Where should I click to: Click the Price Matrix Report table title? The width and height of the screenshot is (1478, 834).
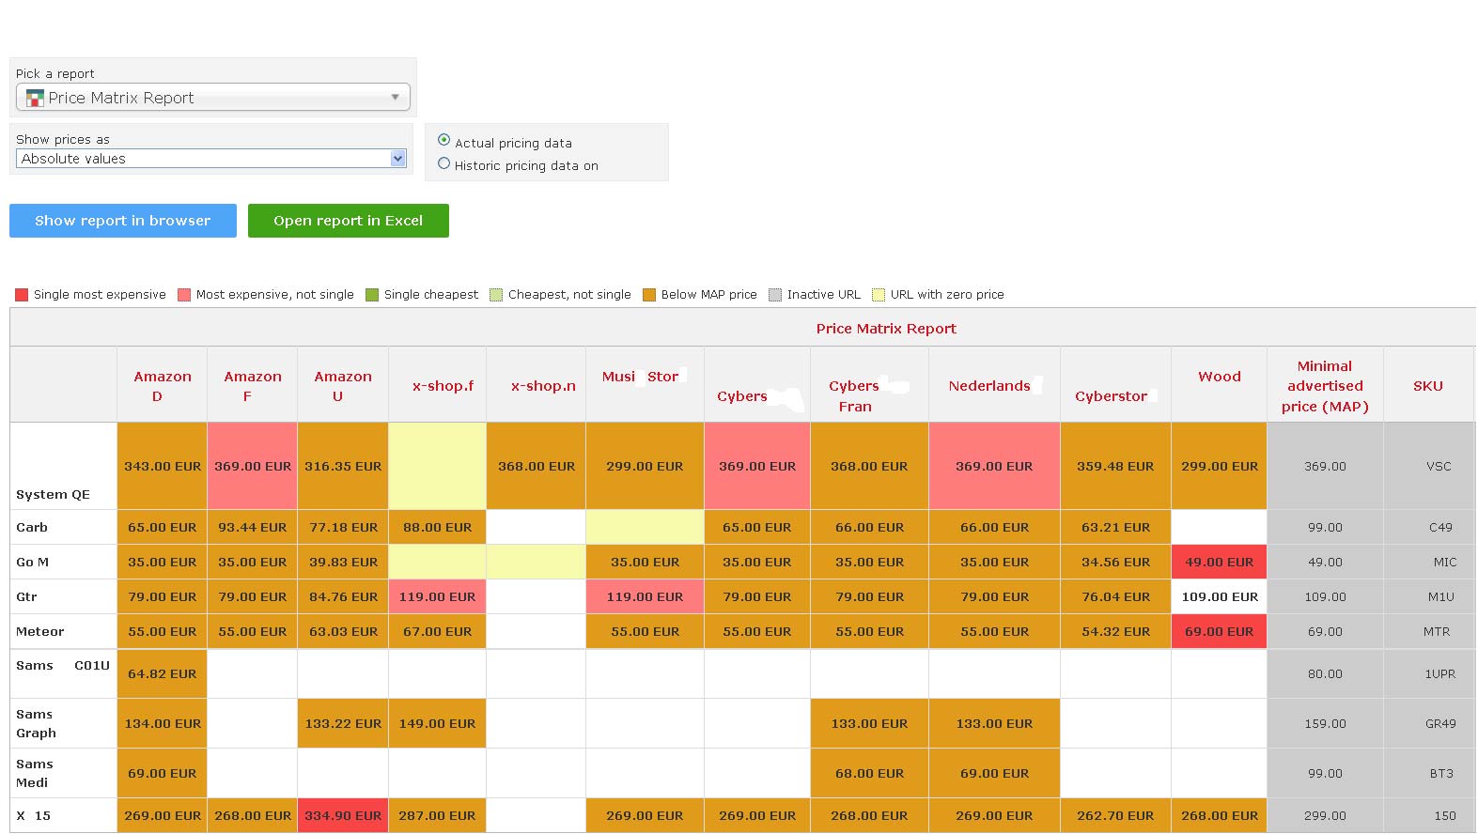pos(886,329)
